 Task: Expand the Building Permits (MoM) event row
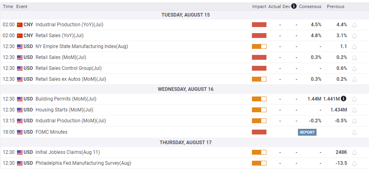tap(66, 99)
